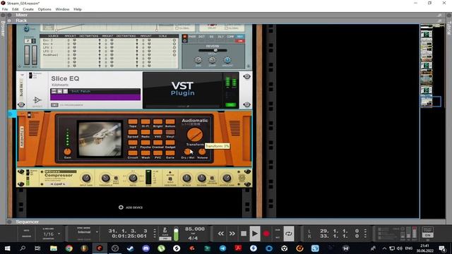
Task: Toggle the Compressor Soft Knee button
Action: tap(116, 179)
